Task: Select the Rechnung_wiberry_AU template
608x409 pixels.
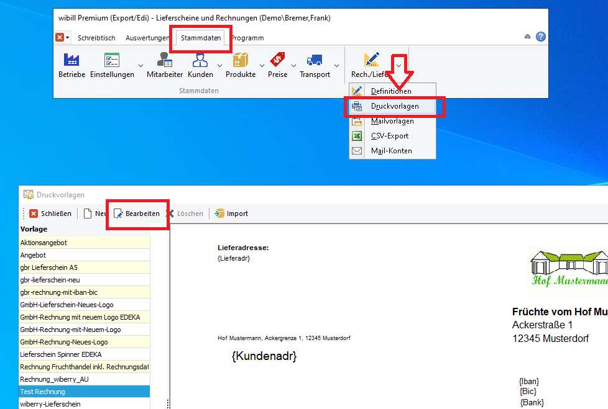Action: [85, 379]
